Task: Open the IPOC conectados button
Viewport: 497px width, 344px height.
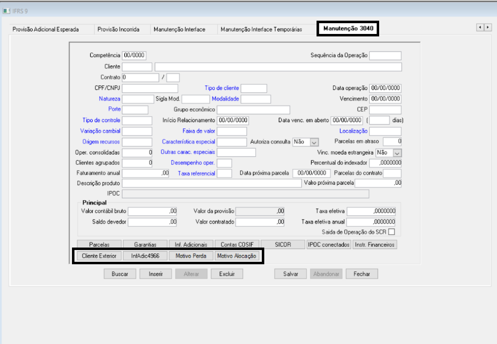Action: [329, 244]
